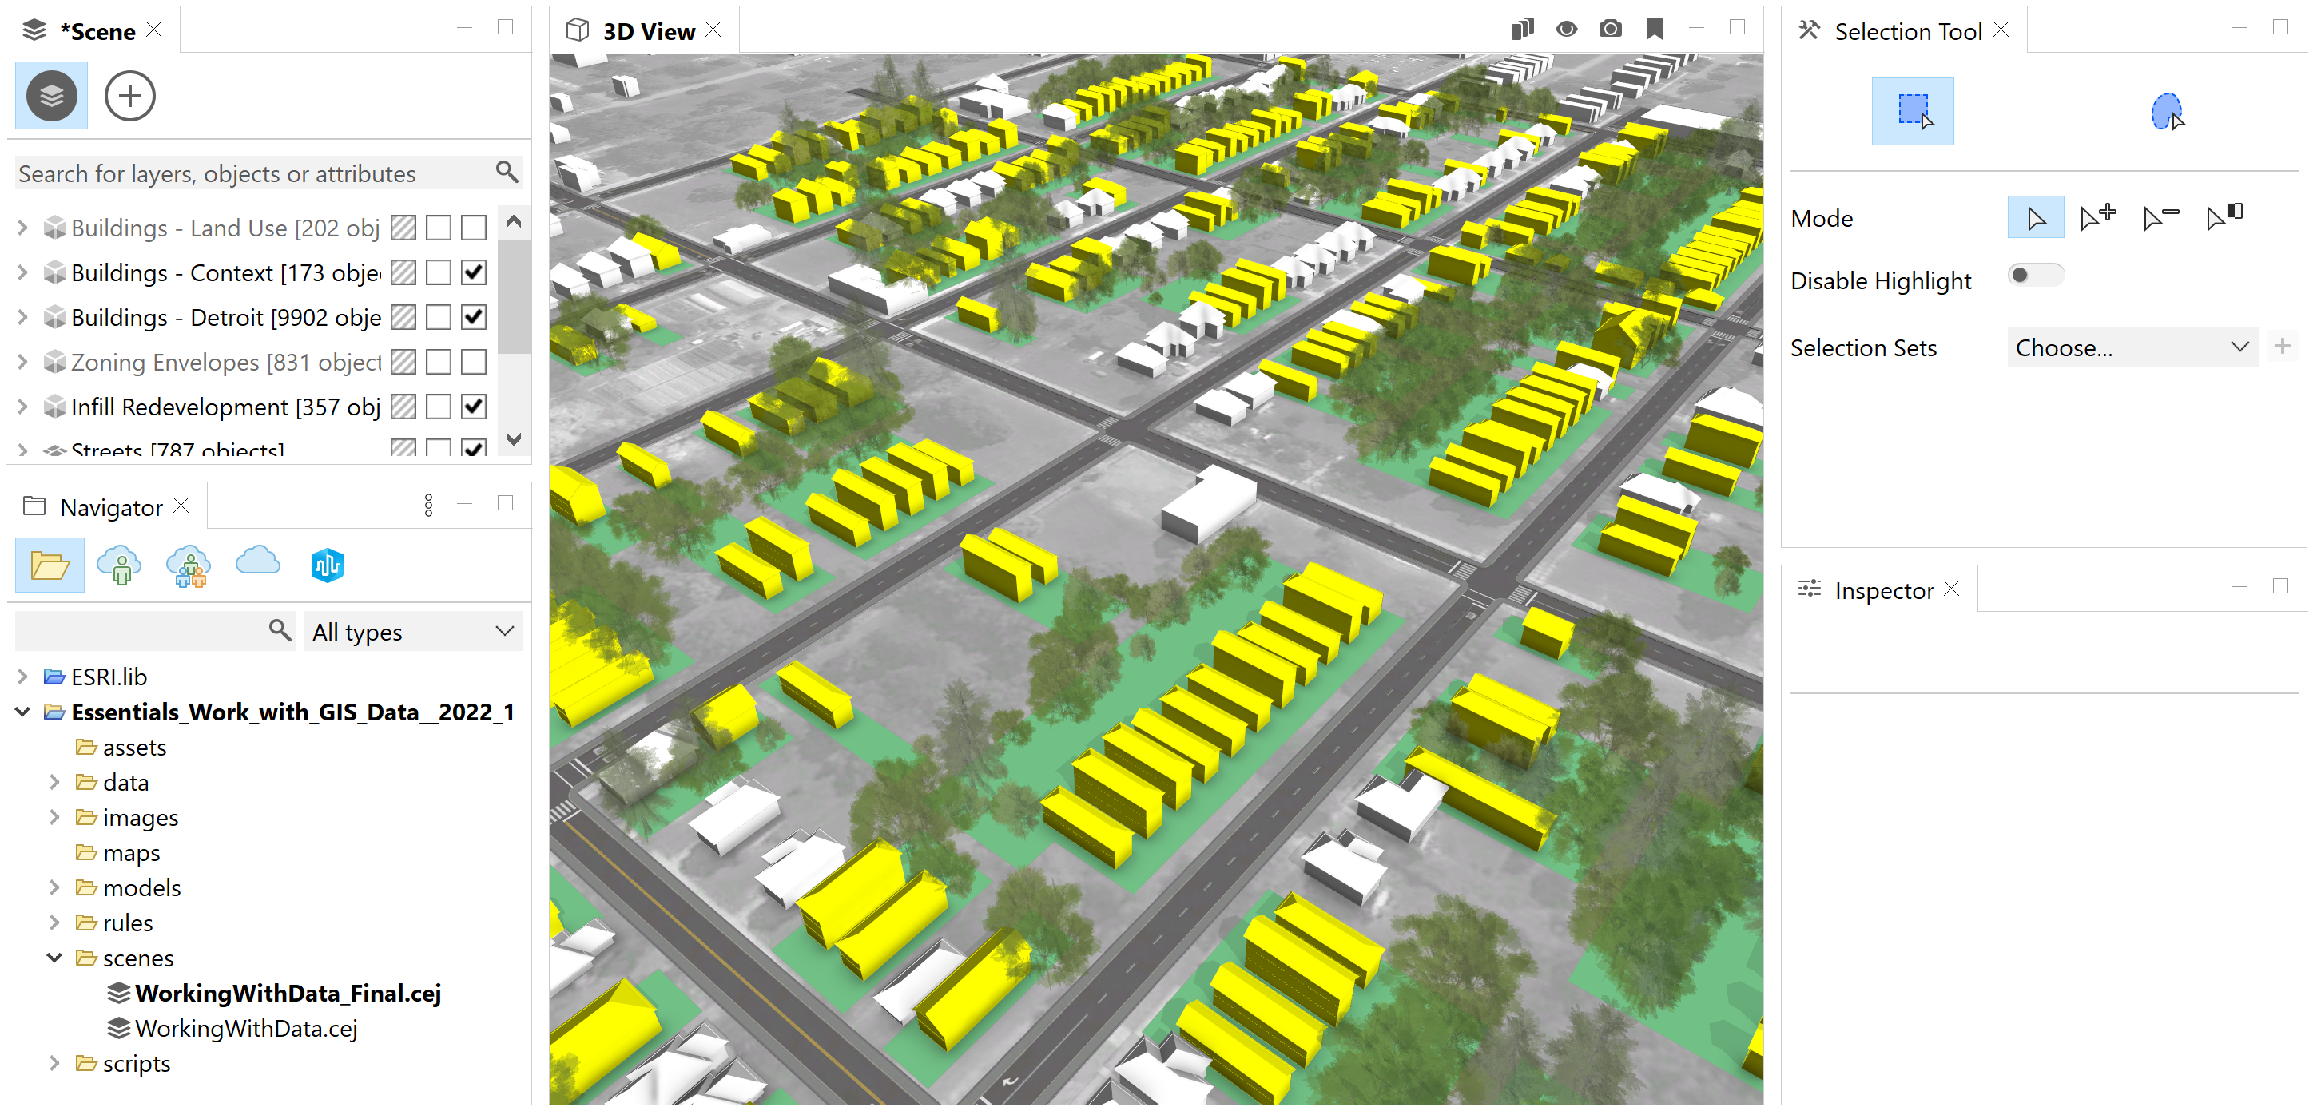
Task: Open the ArcGIS Urban icon in Navigator
Action: pyautogui.click(x=327, y=565)
